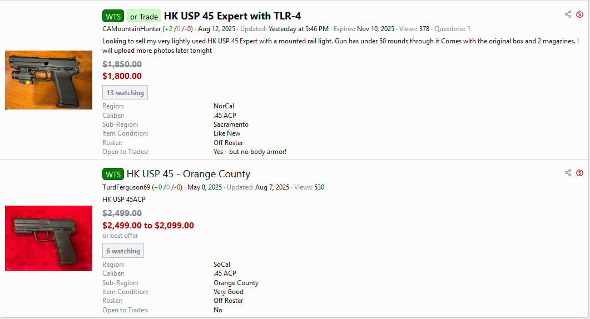Click Aug 12, 2025 post date

pos(216,29)
